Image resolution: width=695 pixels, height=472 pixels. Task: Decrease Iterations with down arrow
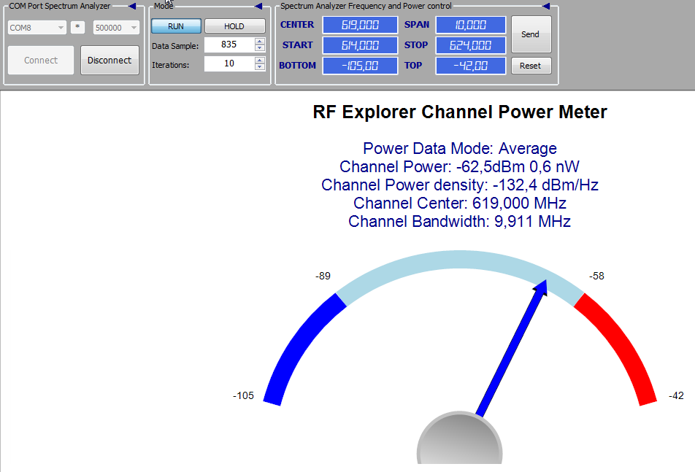260,67
